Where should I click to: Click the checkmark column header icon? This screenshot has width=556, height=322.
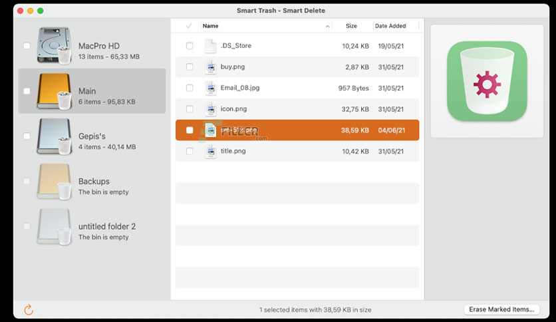click(x=189, y=26)
